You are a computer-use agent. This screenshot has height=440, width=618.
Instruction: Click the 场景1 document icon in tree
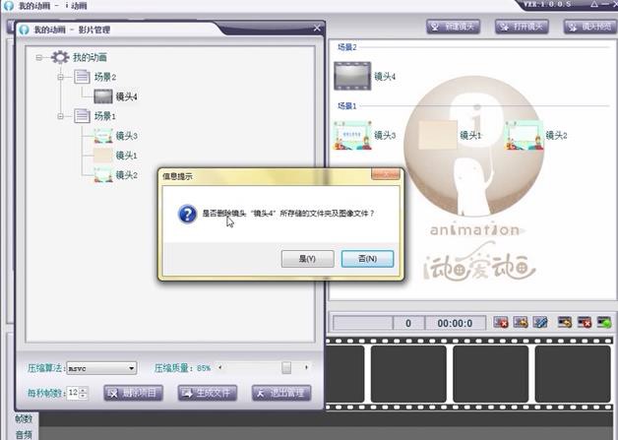(x=82, y=116)
